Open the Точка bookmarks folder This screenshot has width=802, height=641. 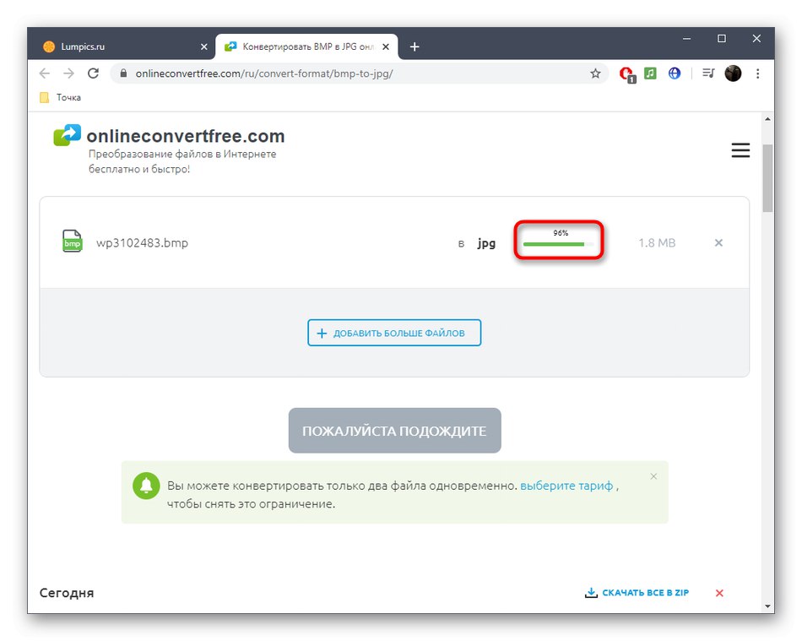pos(59,97)
